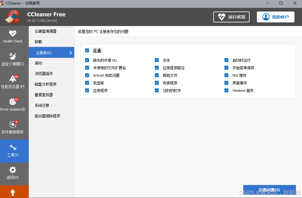Open 选项 gear icon
Screen dimensions: 302x198
click(13, 170)
